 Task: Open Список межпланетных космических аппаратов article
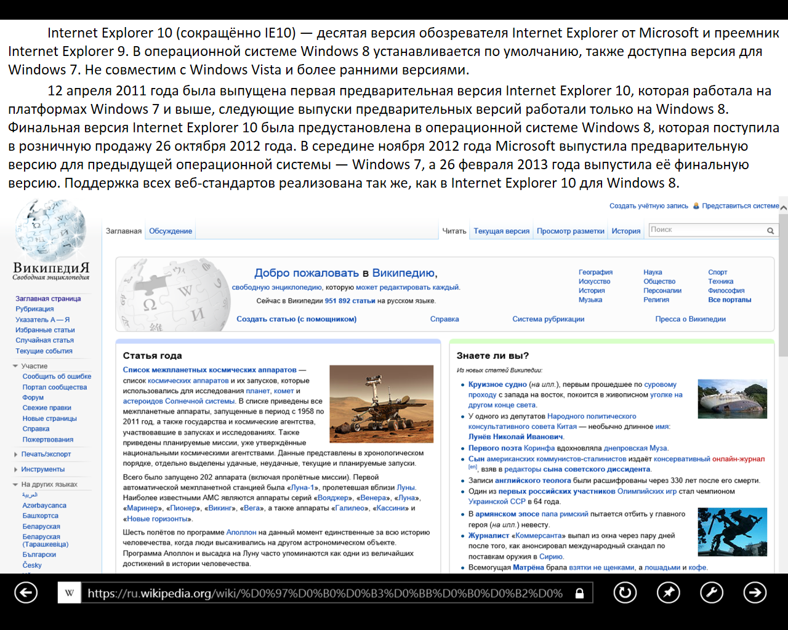coord(210,370)
